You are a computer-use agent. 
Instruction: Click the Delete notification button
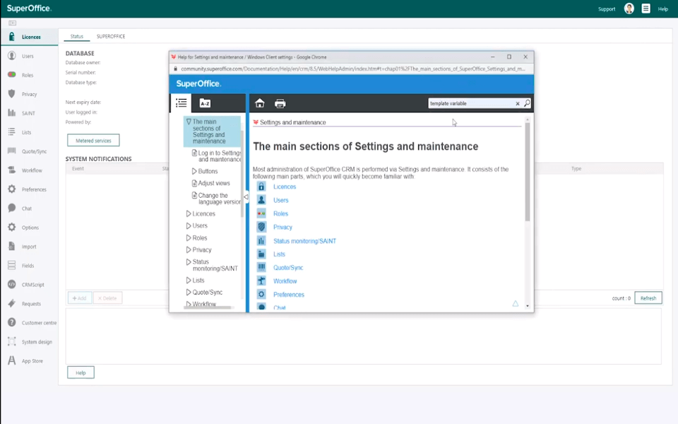(107, 298)
